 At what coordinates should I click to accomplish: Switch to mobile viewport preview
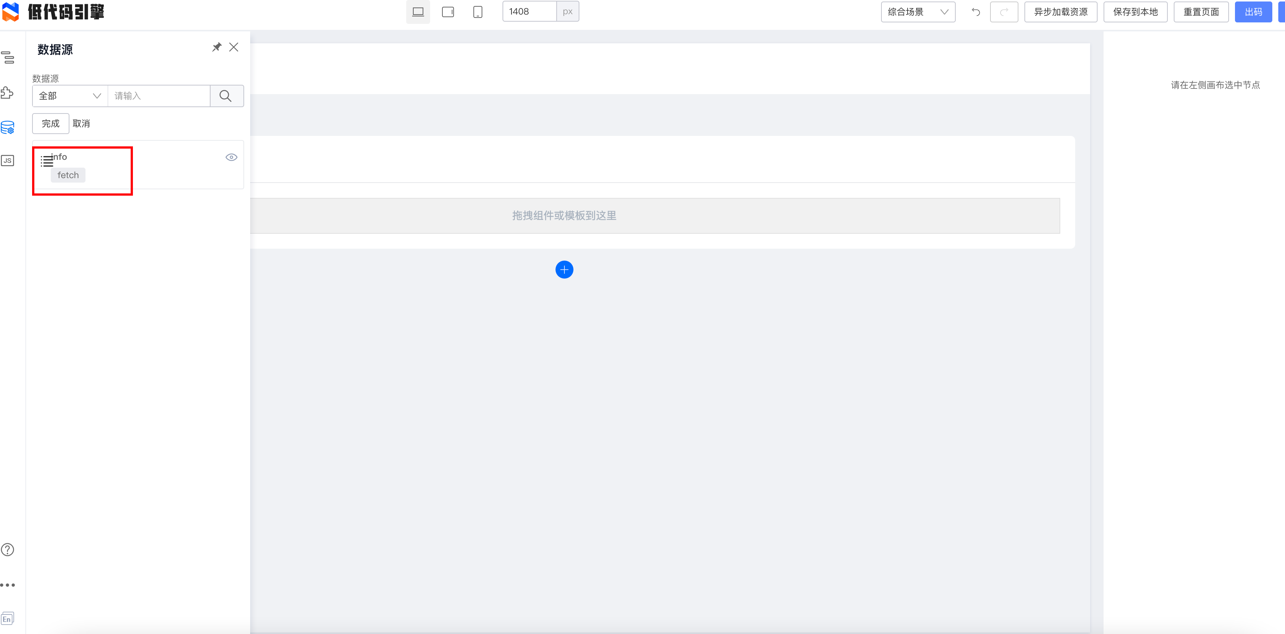[477, 12]
